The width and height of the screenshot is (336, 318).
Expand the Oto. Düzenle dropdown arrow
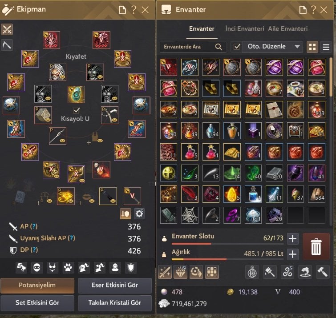pyautogui.click(x=297, y=47)
